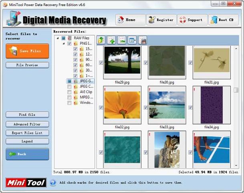Screen dimensions: 244x193
Task: Click the AVI Clip folder icon
Action: (76, 92)
